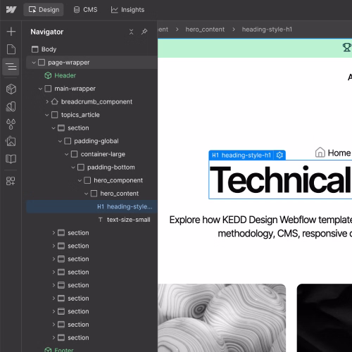Click the Home breadcrumb icon on canvas
Viewport: 352px width, 352px height.
(x=320, y=152)
